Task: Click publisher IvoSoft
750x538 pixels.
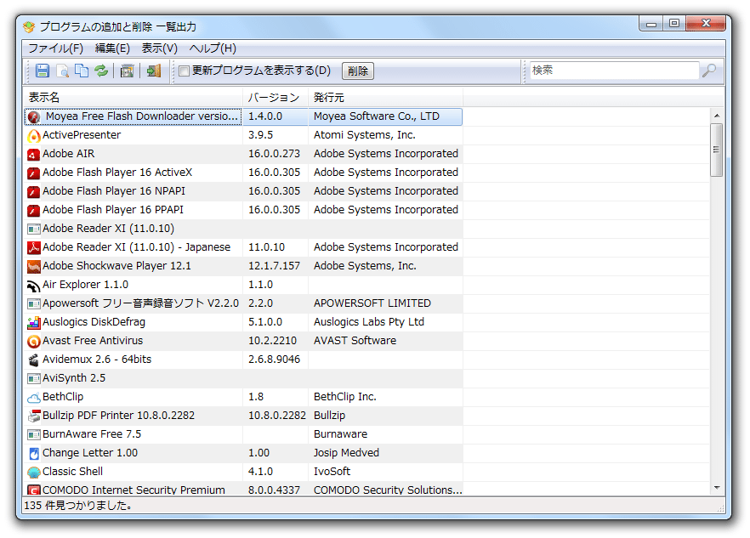Action: click(332, 472)
